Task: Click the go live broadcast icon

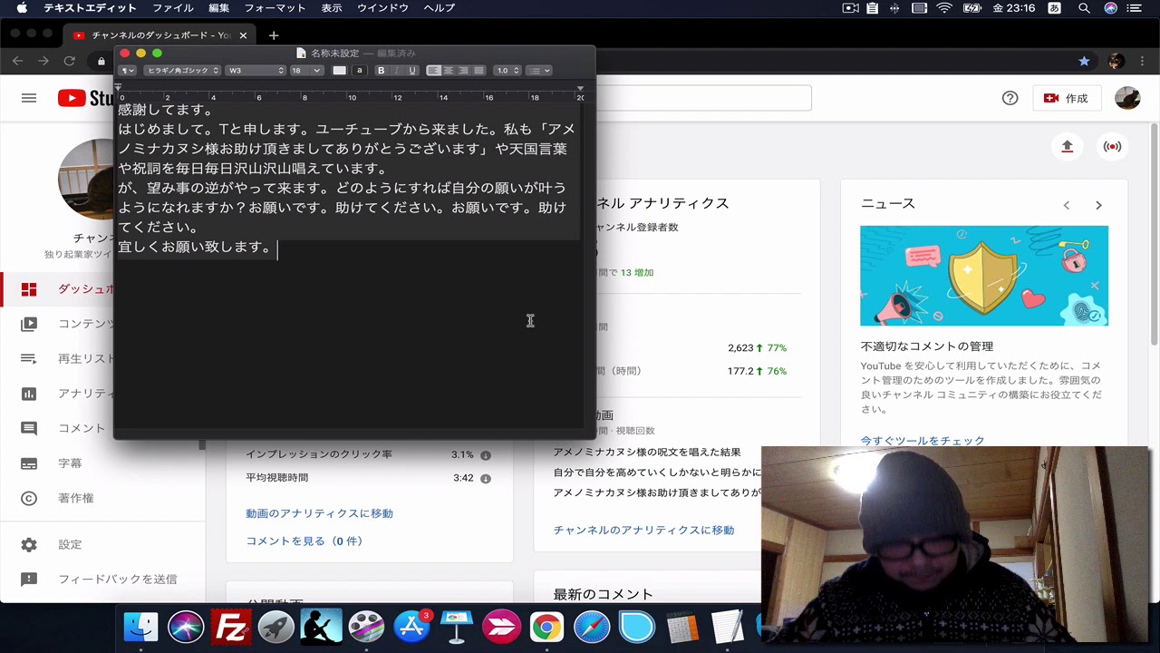Action: pyautogui.click(x=1112, y=147)
